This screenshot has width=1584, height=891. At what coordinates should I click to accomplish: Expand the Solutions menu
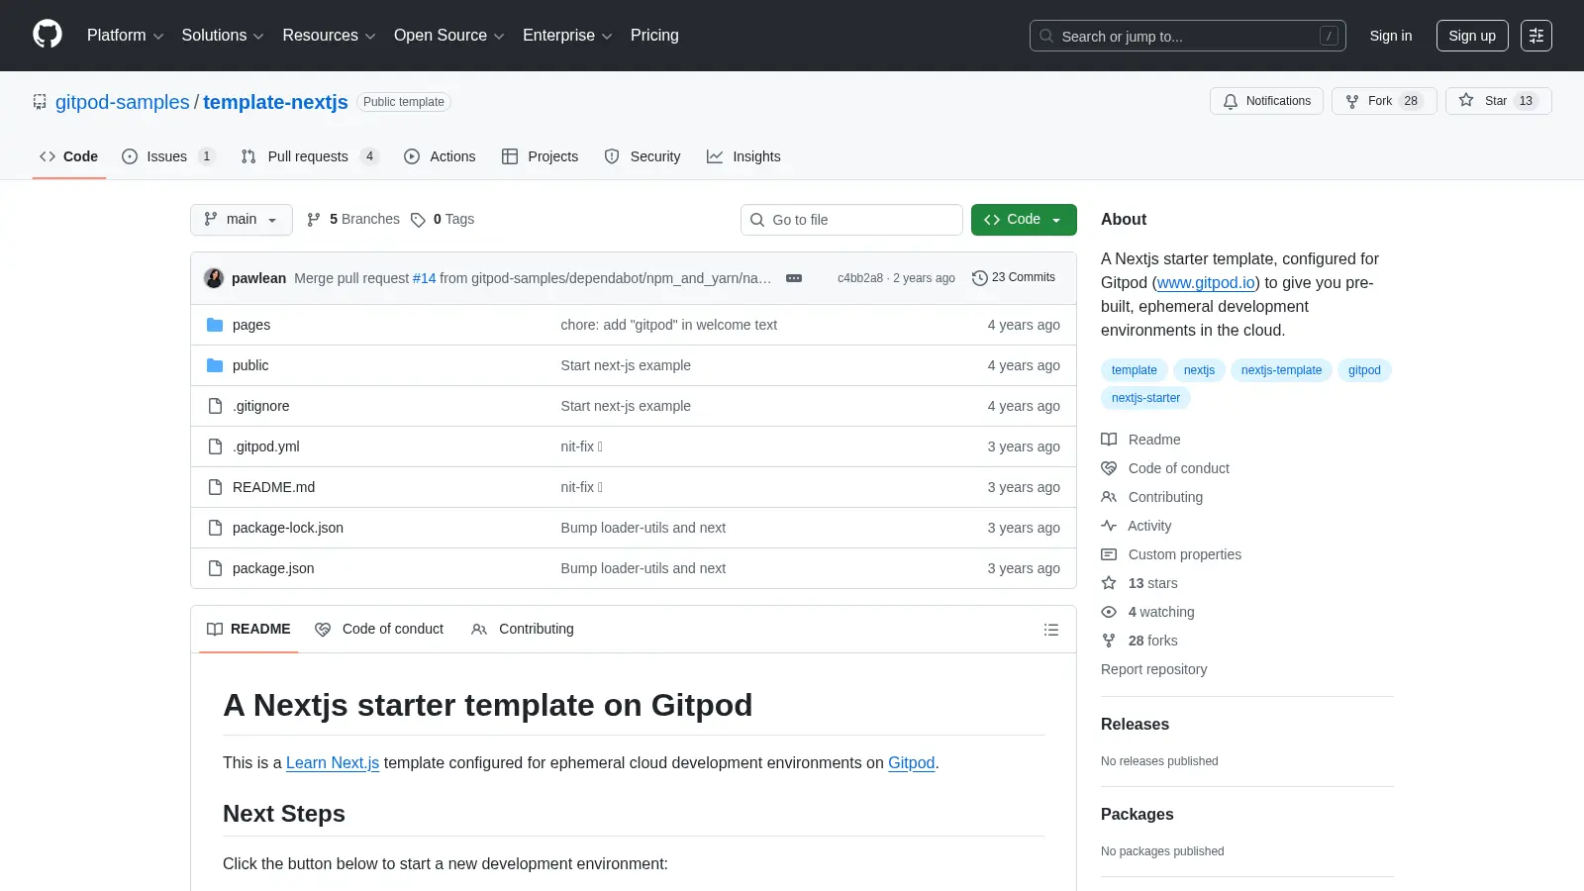tap(223, 36)
